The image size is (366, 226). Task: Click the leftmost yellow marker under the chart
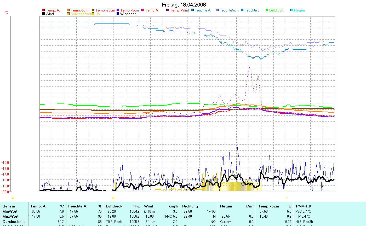(13, 198)
